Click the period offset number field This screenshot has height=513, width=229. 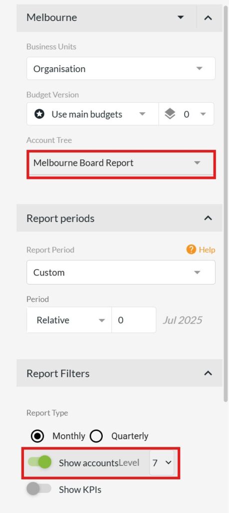(x=134, y=320)
